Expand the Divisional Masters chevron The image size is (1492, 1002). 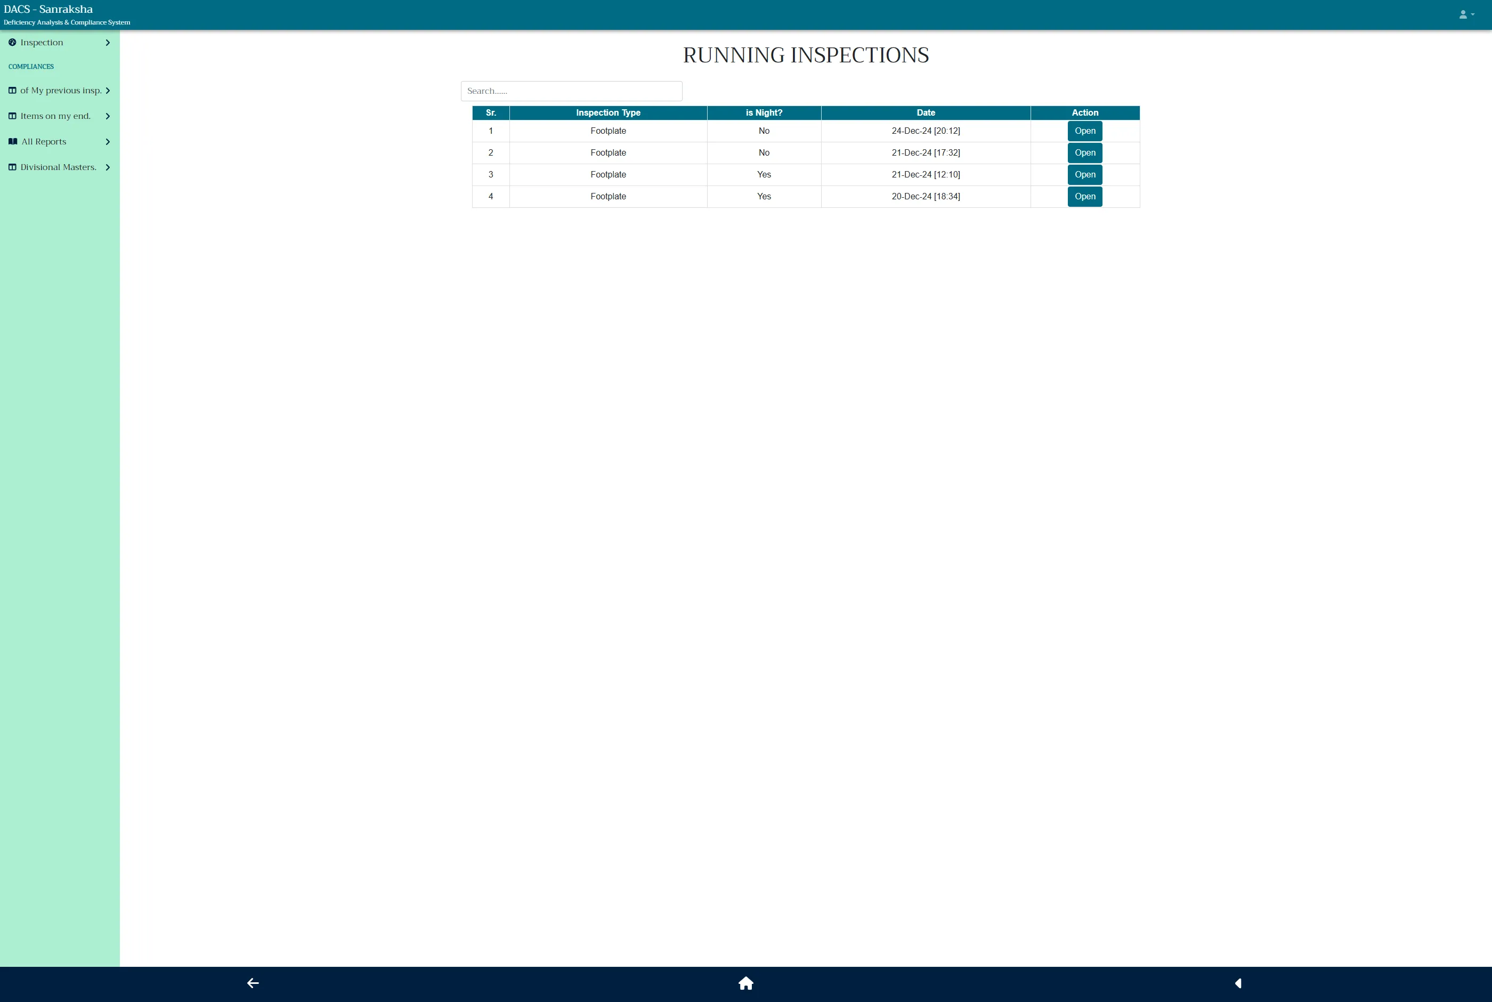coord(107,167)
